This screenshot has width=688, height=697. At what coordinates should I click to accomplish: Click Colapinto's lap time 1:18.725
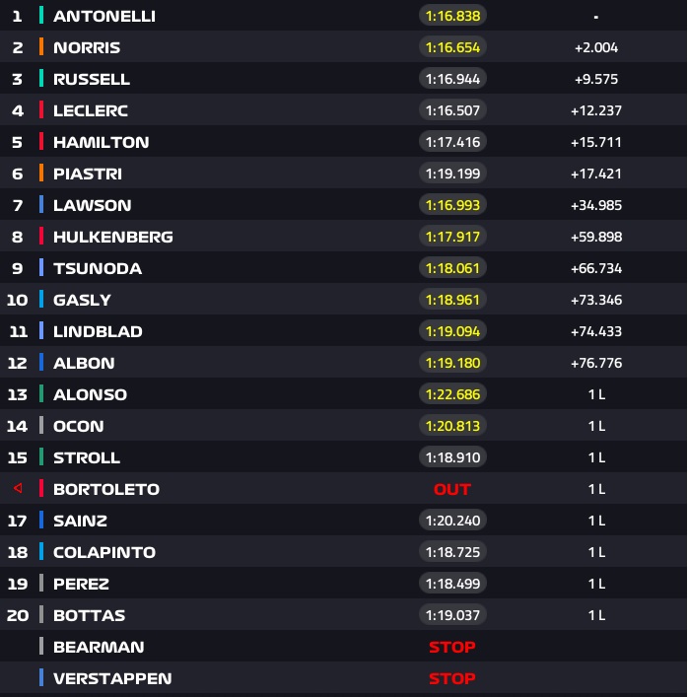[x=452, y=552]
